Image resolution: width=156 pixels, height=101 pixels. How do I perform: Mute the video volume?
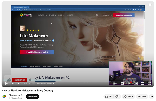click(x=19, y=84)
